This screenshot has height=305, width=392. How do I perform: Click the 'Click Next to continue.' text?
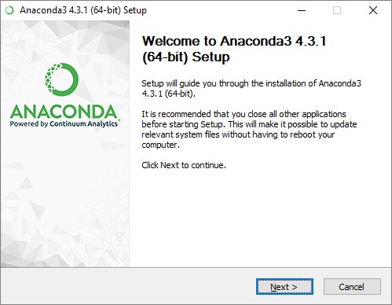(x=184, y=165)
